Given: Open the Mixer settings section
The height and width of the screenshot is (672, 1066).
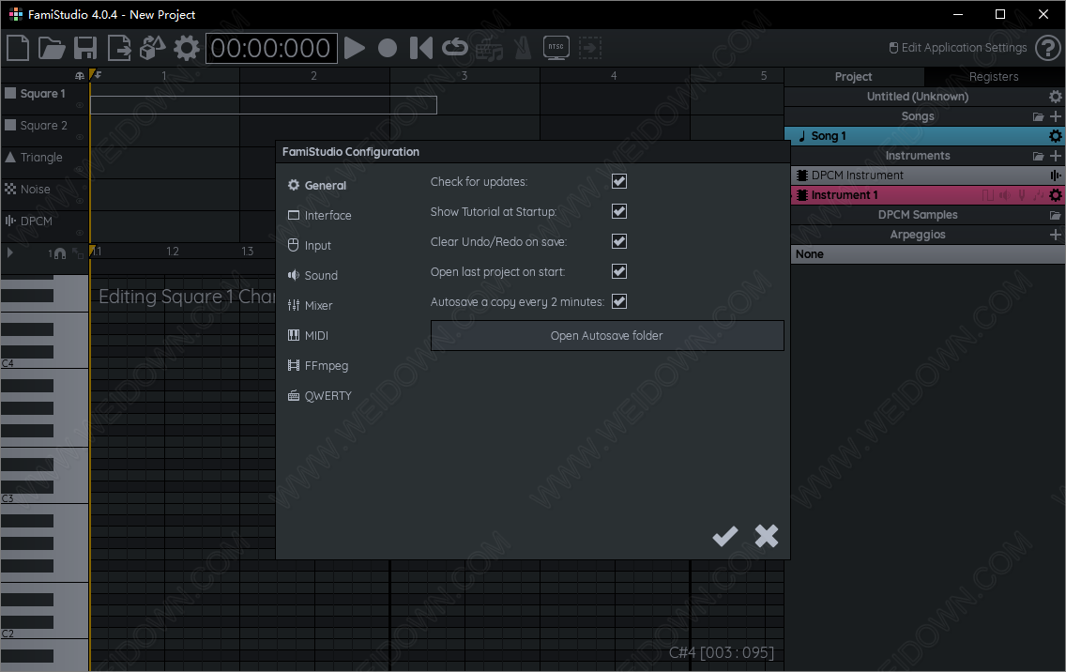Looking at the screenshot, I should coord(310,305).
